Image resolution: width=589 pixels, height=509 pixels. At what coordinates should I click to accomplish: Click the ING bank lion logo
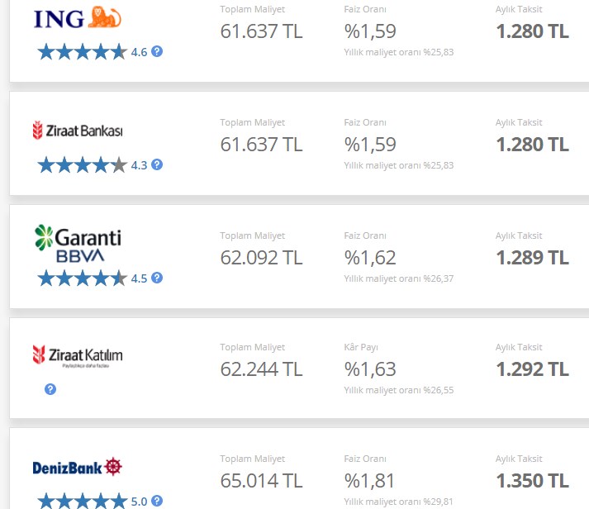tap(78, 17)
